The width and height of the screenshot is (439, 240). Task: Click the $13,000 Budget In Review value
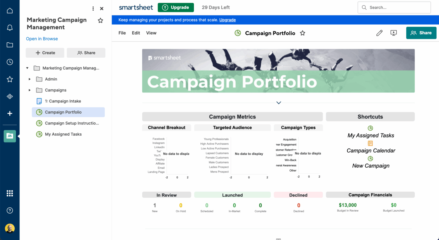348,205
